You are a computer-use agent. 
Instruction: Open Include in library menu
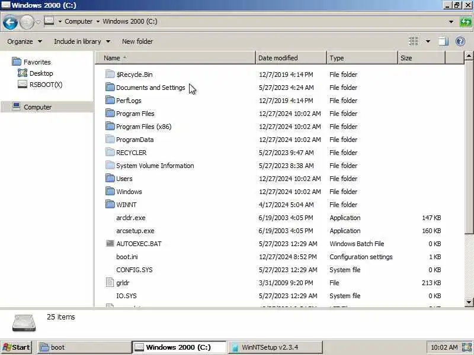click(x=82, y=41)
